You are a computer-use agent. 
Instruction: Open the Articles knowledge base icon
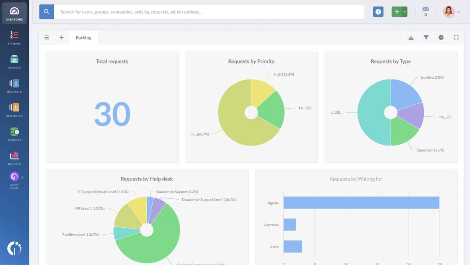pyautogui.click(x=14, y=134)
